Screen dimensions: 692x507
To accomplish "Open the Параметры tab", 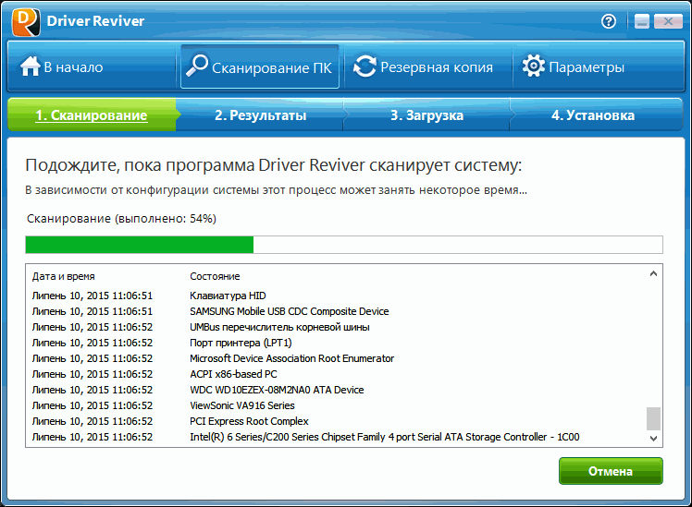I will pos(598,66).
